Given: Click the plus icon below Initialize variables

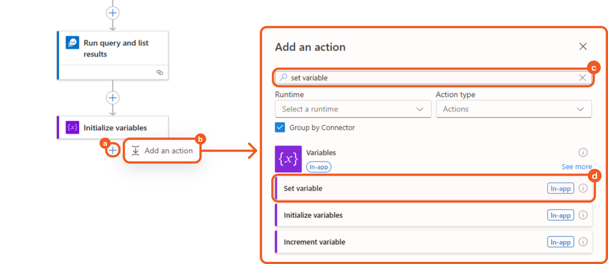Looking at the screenshot, I should (113, 150).
